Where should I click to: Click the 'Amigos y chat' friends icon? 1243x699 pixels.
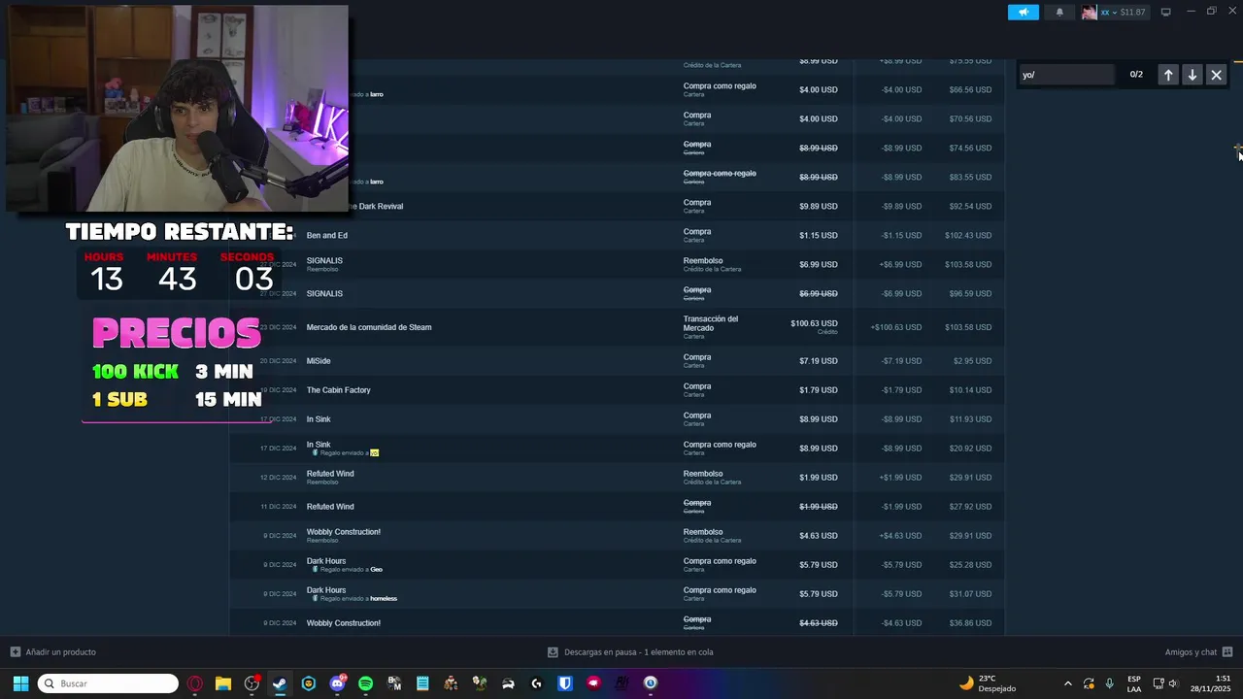[1227, 652]
